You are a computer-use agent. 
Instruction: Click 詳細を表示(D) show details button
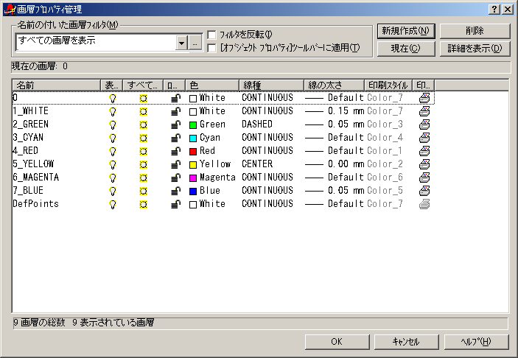[475, 49]
